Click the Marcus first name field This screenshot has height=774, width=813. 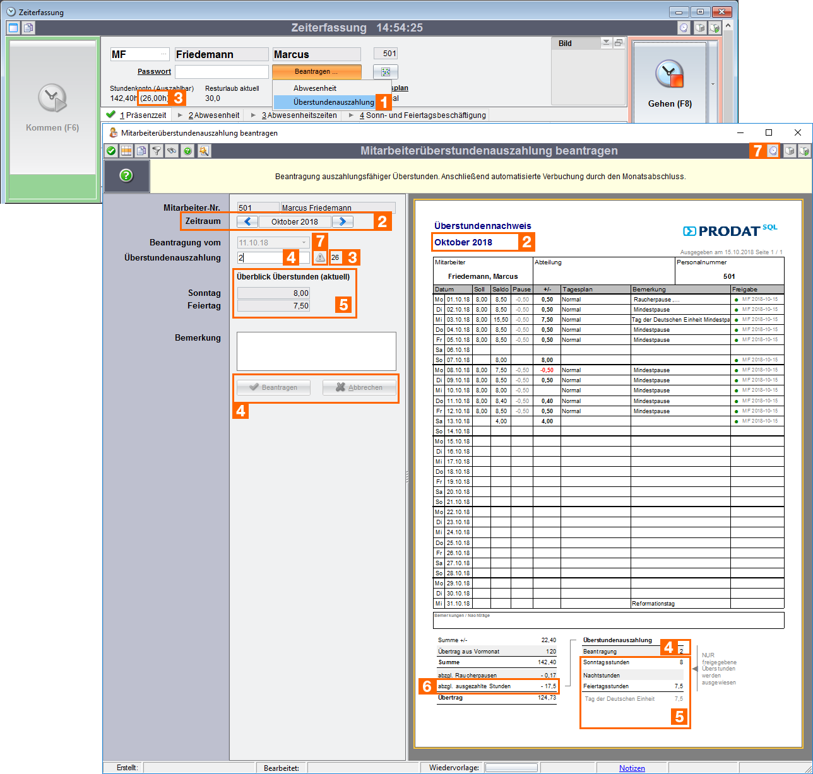(317, 54)
